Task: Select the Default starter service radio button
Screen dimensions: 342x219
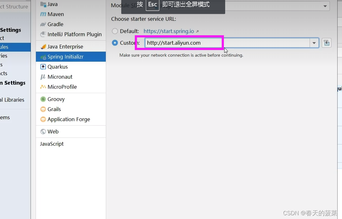Action: (115, 31)
